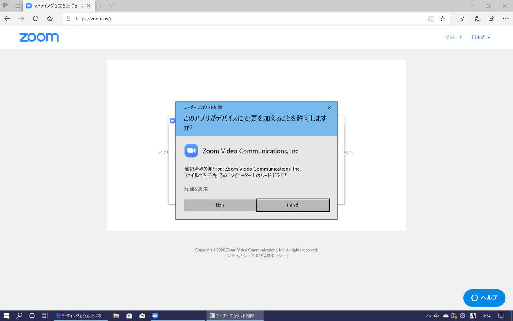The height and width of the screenshot is (321, 513).
Task: Show the tab previews chevron
Action: pos(112,6)
